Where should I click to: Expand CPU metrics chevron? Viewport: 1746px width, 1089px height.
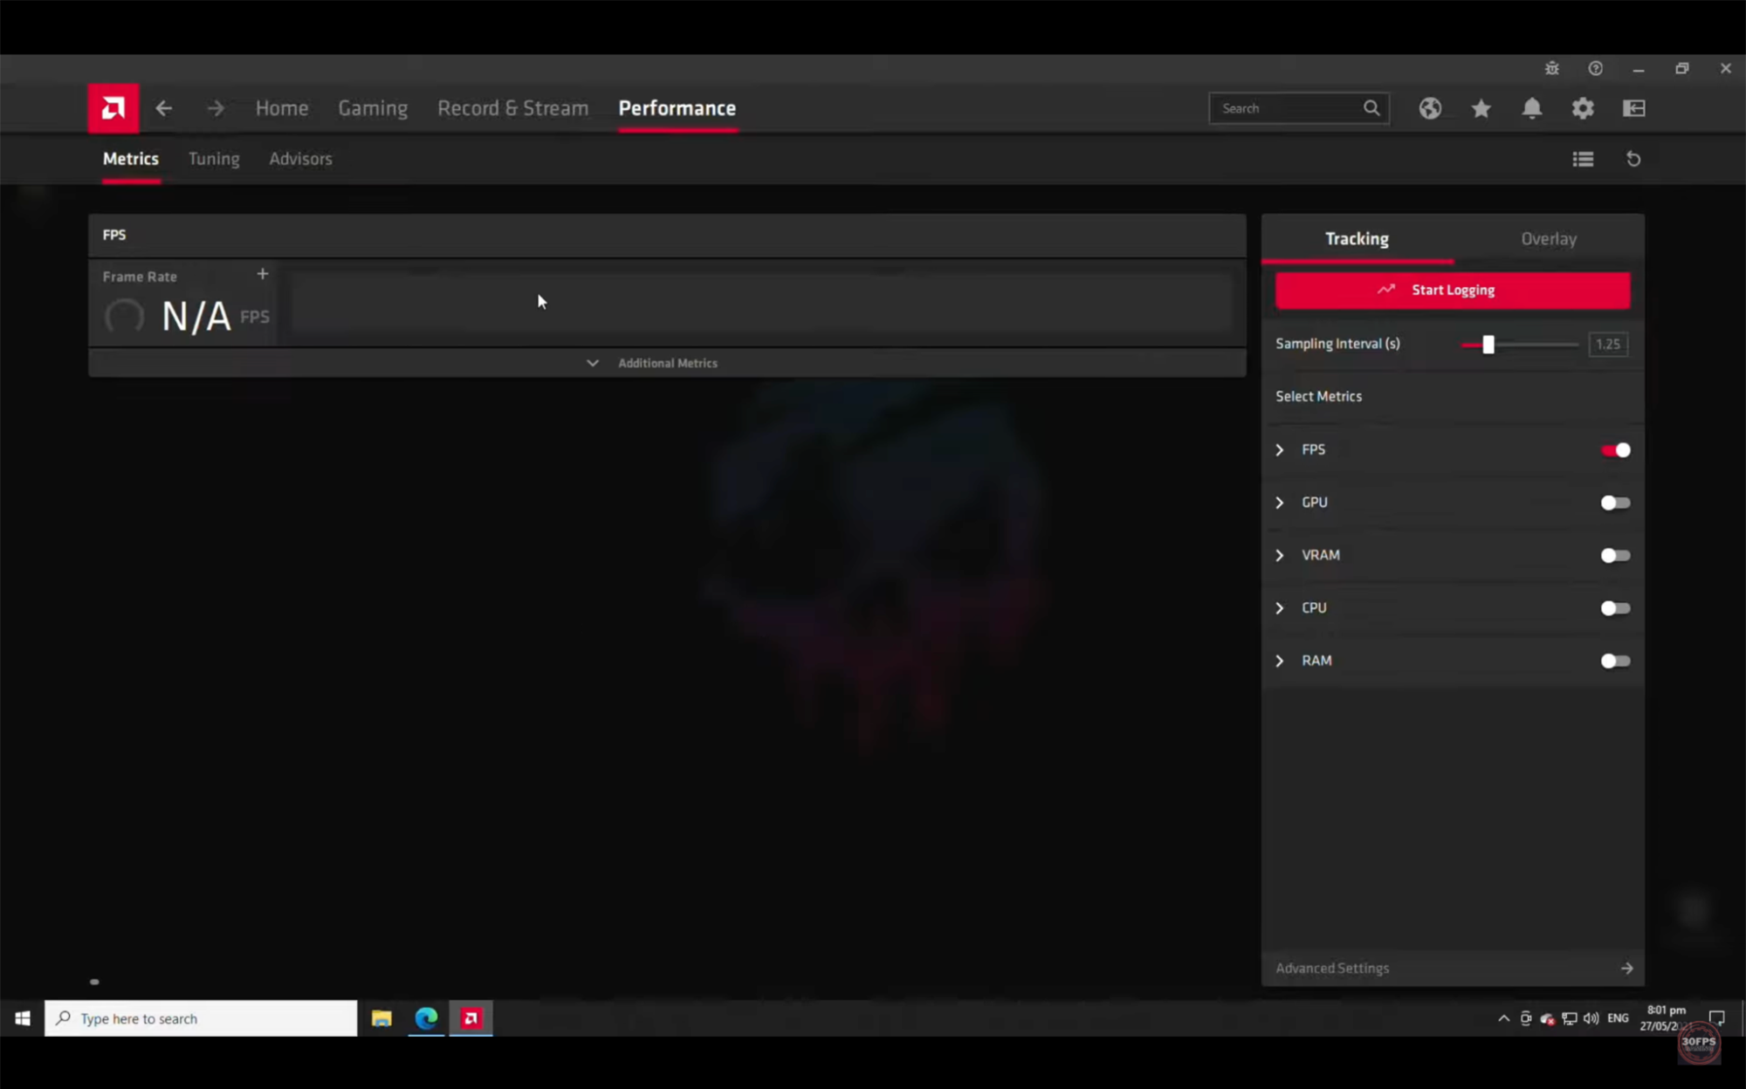[x=1280, y=608]
